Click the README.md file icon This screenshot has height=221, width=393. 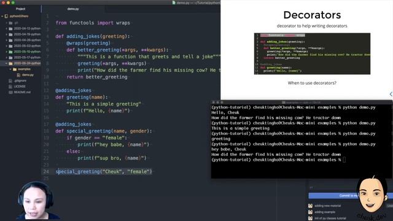(10, 92)
